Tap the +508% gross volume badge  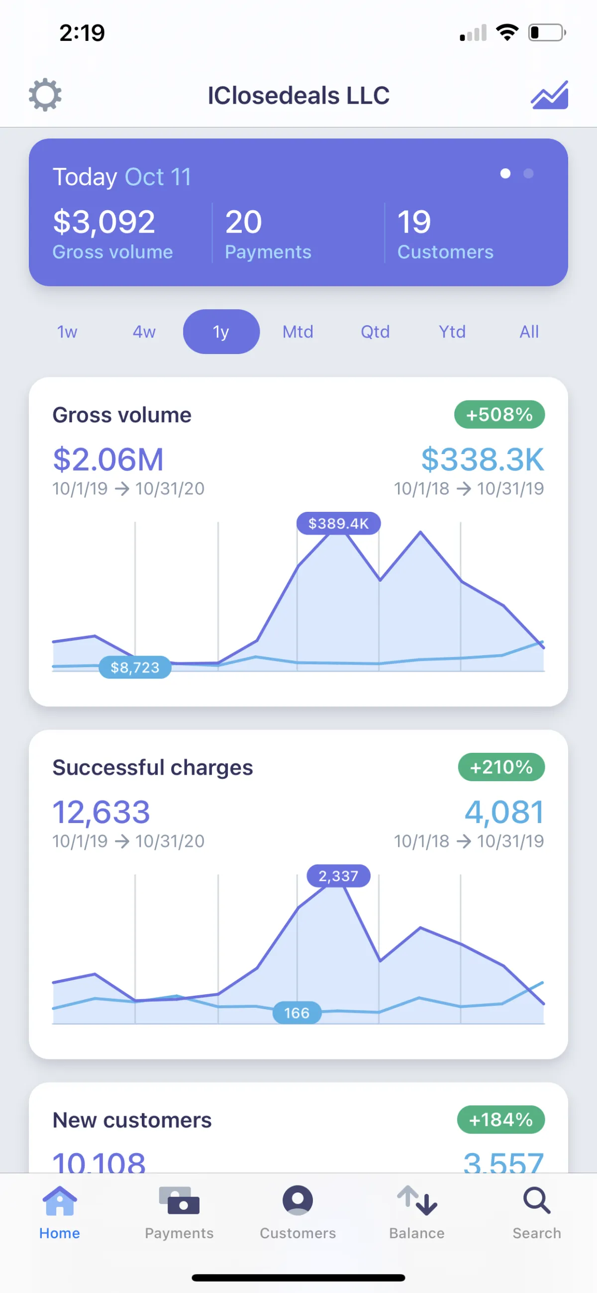499,415
